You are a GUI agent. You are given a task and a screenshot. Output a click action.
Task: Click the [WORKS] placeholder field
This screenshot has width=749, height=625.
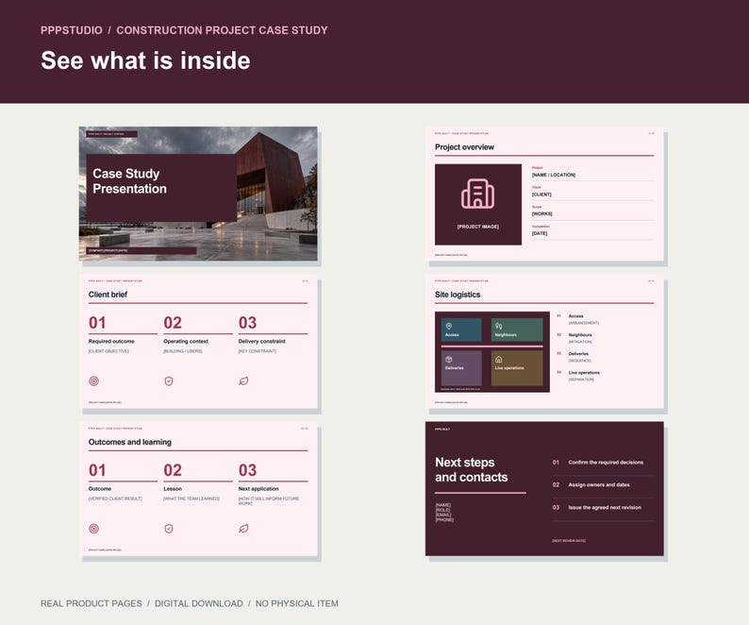[542, 213]
